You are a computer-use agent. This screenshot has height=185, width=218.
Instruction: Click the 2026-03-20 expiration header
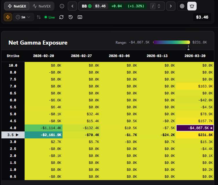click(x=195, y=56)
